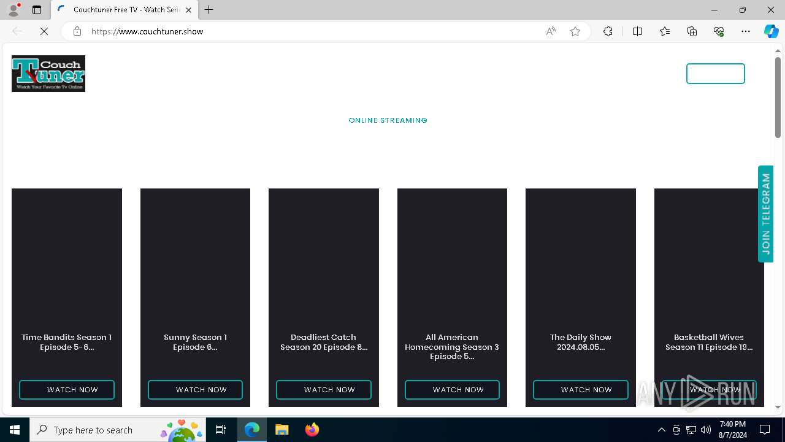
Task: Open Task View on taskbar
Action: pyautogui.click(x=221, y=430)
